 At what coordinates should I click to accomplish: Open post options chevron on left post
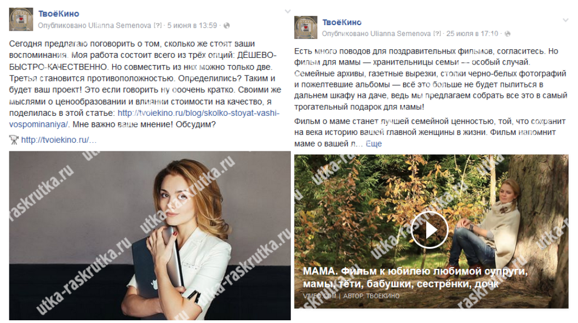tap(288, 11)
